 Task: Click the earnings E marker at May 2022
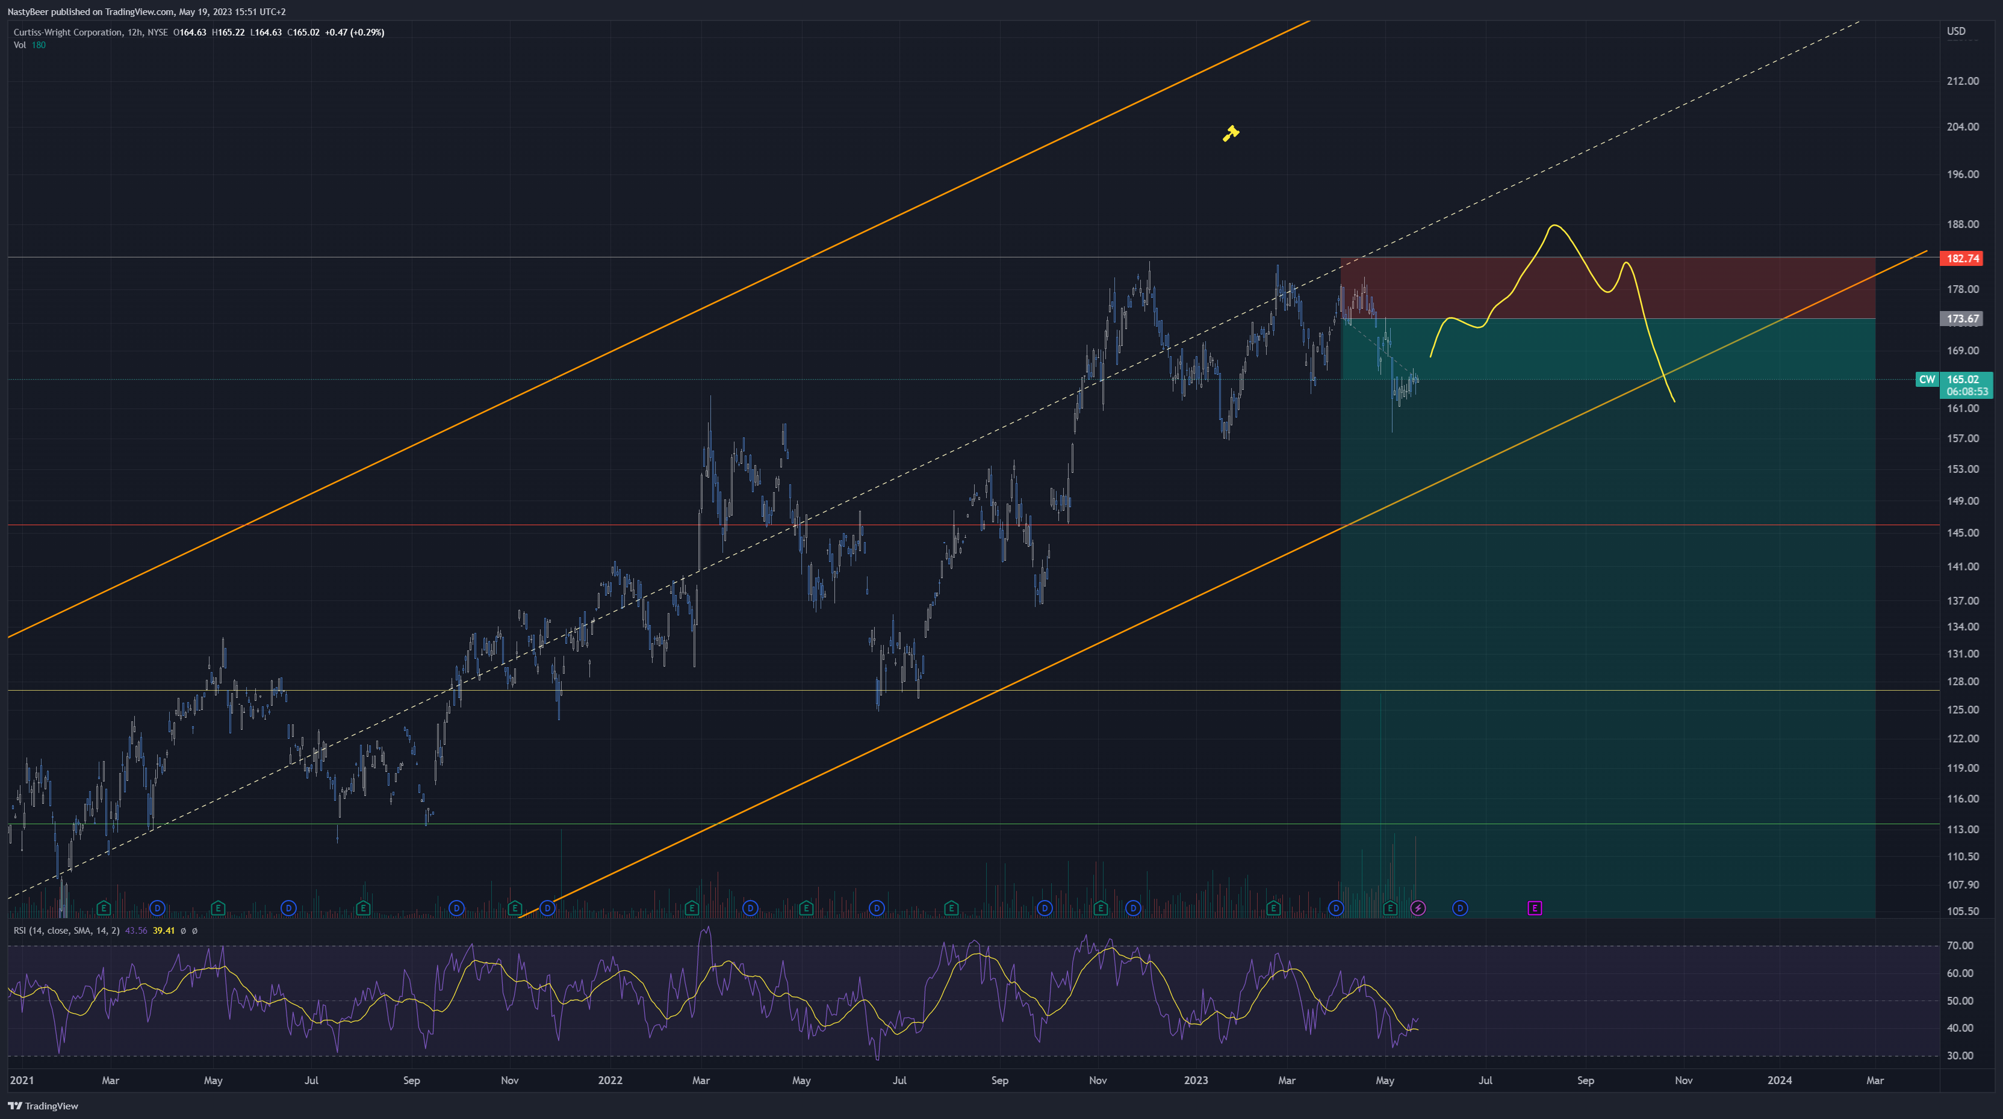(x=806, y=908)
